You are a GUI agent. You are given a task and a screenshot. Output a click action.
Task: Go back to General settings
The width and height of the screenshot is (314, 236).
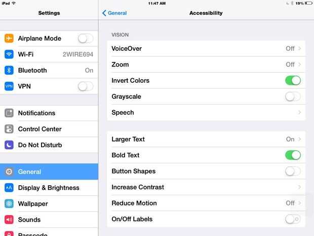[x=114, y=13]
